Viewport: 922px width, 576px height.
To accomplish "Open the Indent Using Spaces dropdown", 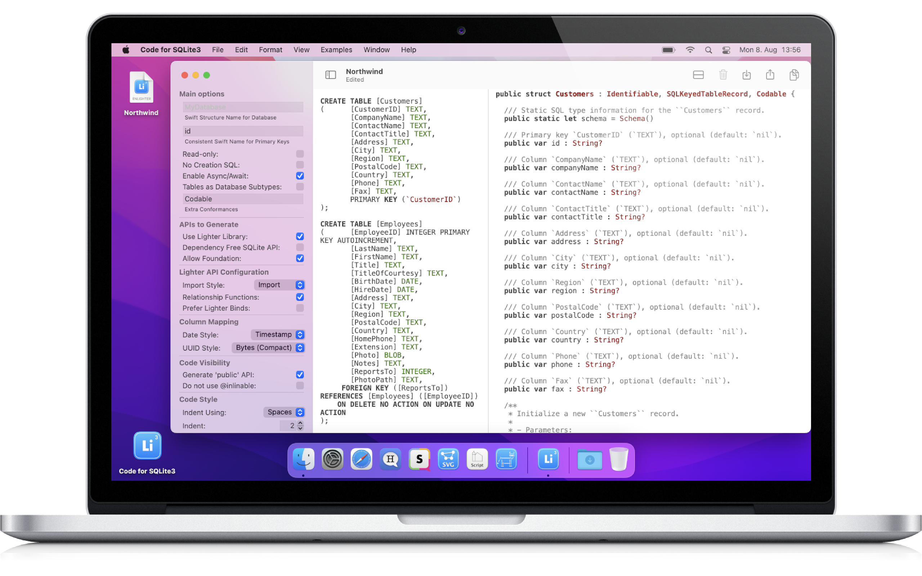I will point(284,412).
